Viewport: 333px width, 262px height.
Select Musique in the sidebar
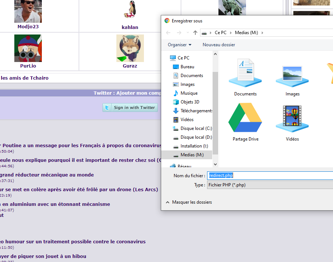pos(189,93)
